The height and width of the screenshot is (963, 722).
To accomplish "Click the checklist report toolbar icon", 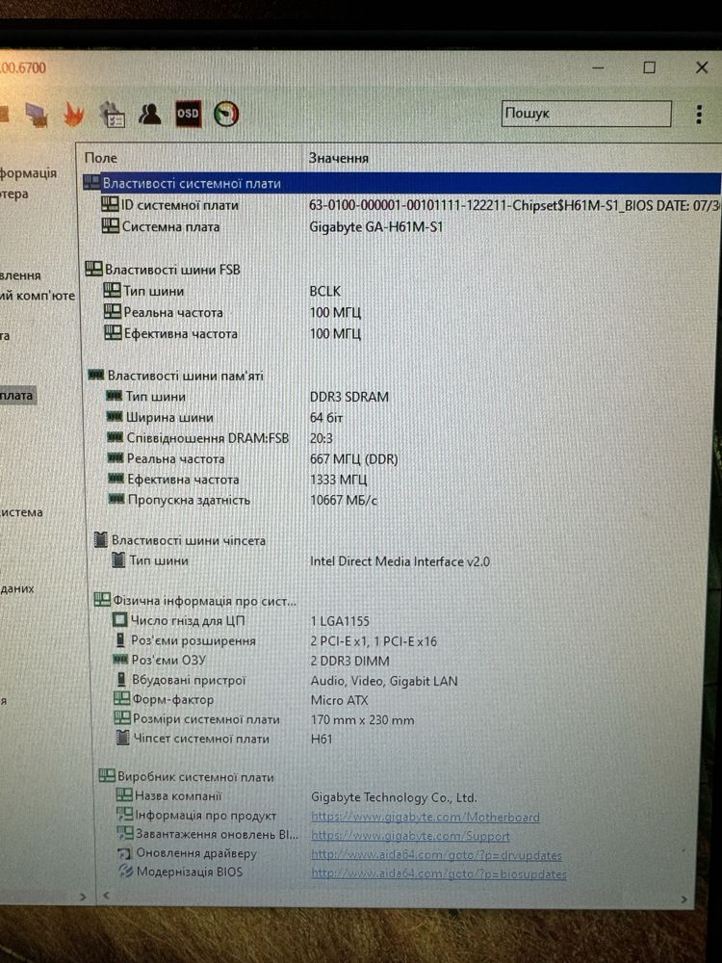I will 112,115.
